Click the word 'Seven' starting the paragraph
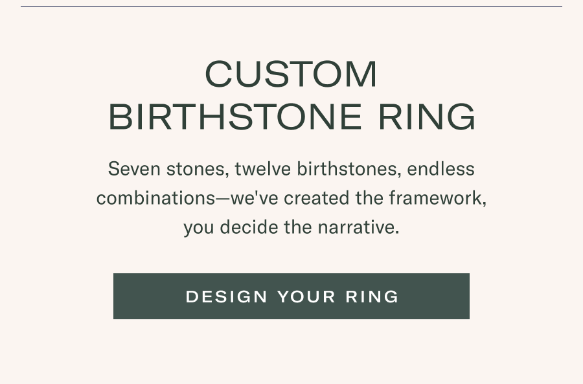 click(x=134, y=169)
